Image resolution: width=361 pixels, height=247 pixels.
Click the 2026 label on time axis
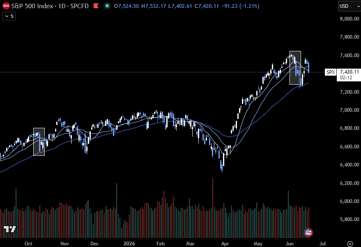129,244
